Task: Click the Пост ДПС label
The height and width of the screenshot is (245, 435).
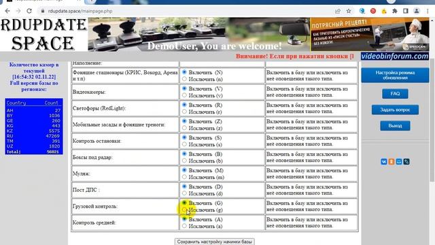Action: [86, 190]
